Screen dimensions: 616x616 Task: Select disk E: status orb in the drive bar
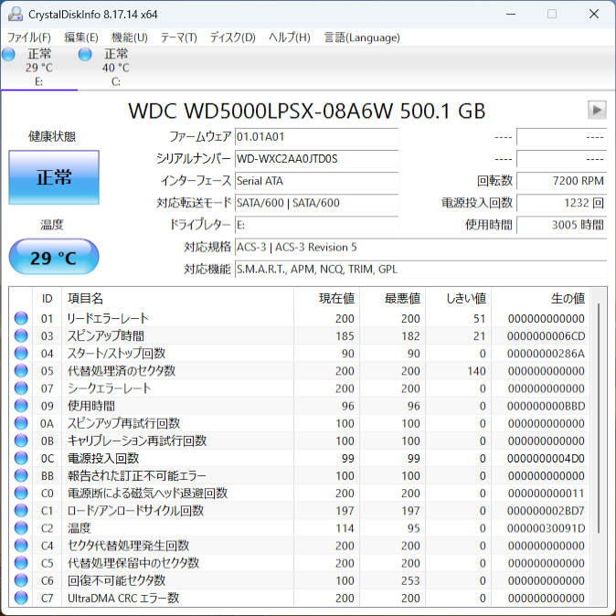(x=9, y=55)
